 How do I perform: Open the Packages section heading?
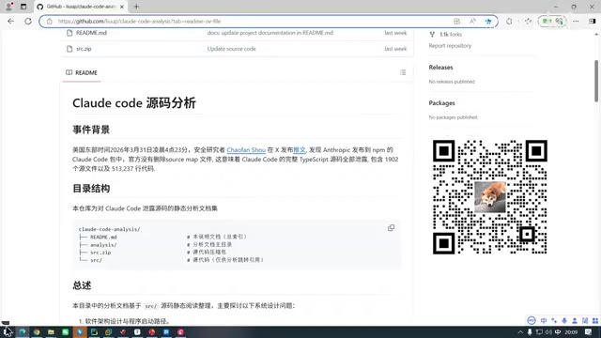coord(441,103)
